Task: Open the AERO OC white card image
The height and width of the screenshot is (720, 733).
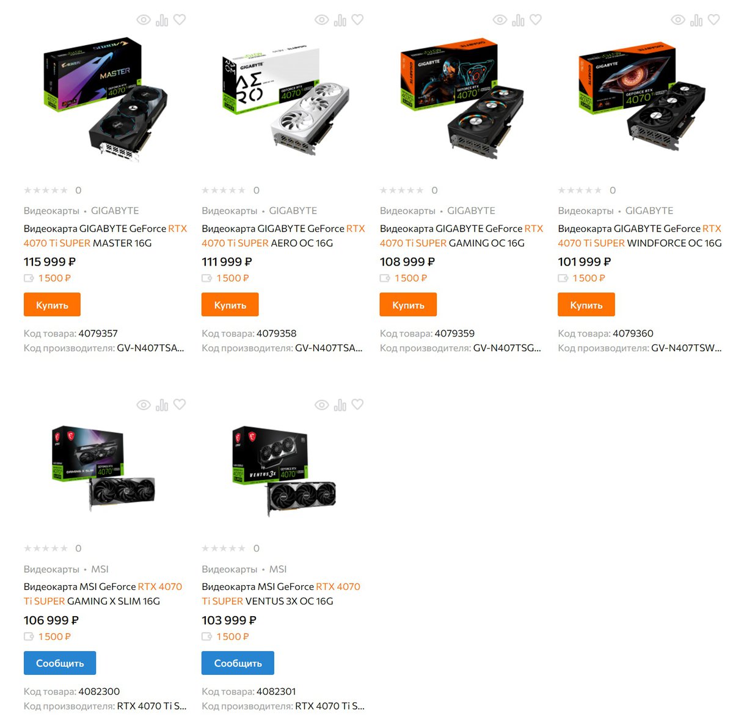Action: coord(283,98)
